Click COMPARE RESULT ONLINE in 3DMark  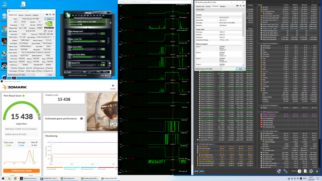21,170
